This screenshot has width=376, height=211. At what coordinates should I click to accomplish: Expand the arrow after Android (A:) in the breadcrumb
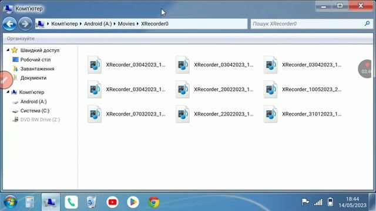point(115,23)
